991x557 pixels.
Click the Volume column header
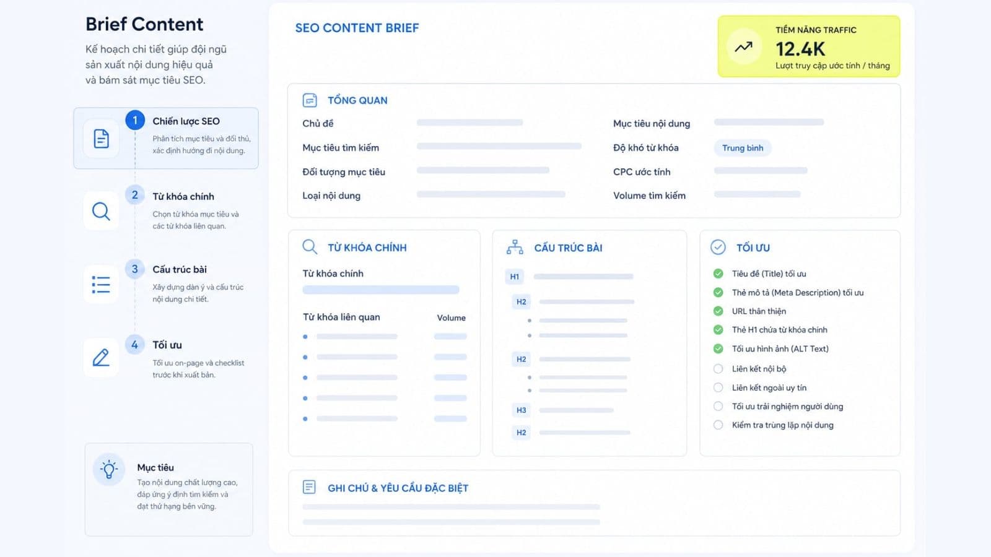click(x=451, y=317)
